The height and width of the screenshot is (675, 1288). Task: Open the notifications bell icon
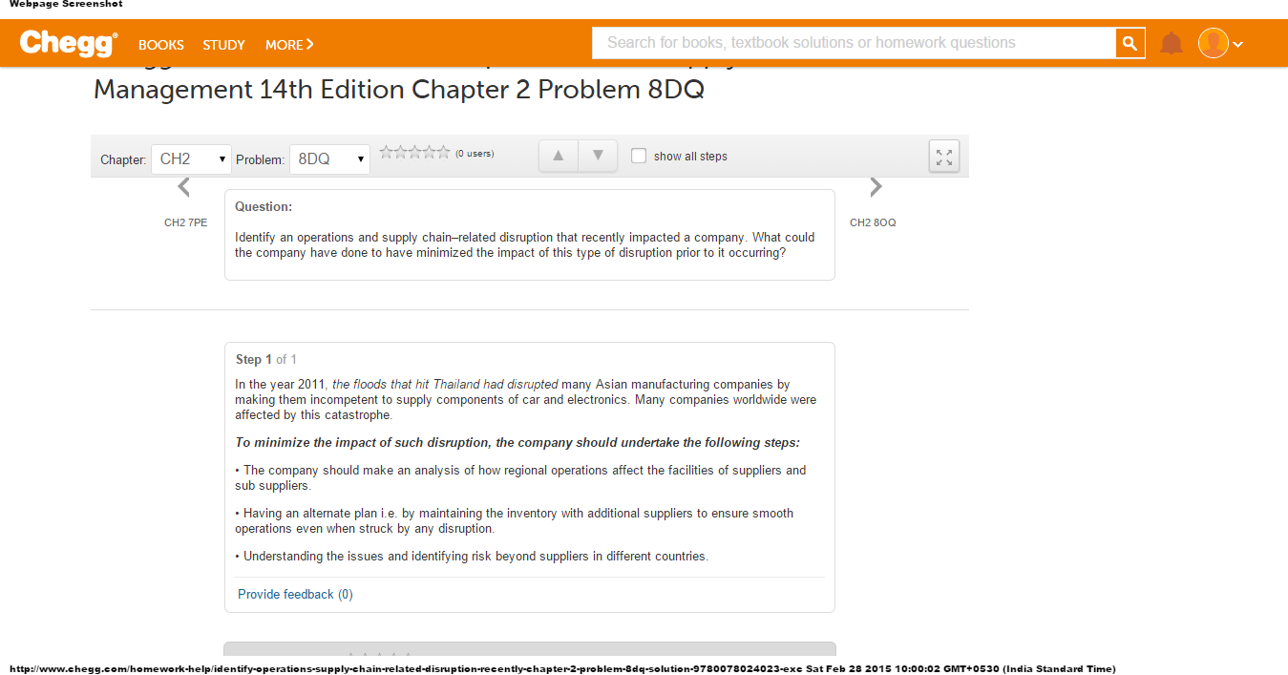coord(1172,43)
